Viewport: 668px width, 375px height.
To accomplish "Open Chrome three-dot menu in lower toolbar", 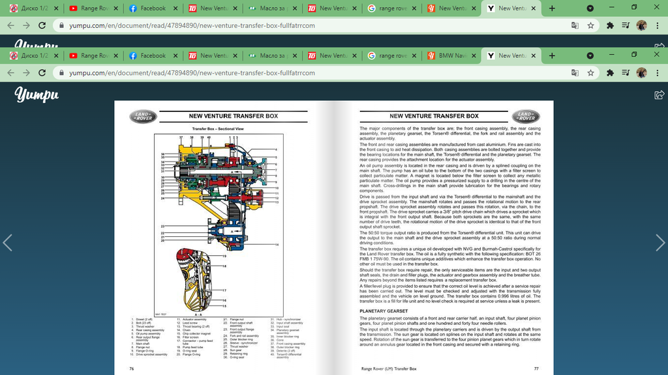I will tap(658, 73).
